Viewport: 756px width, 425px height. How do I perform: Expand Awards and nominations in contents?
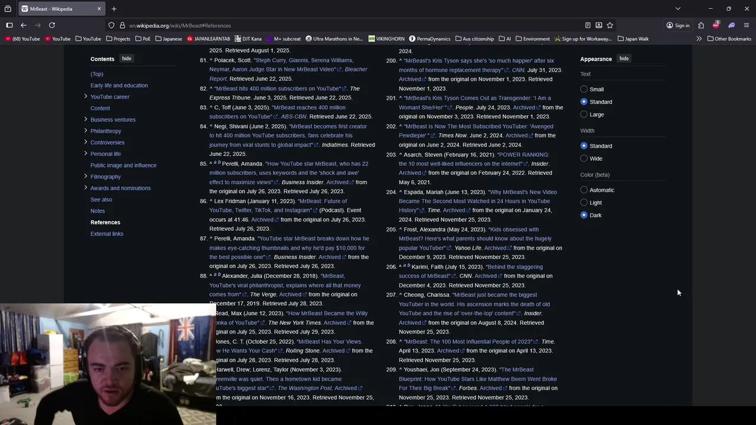click(86, 188)
